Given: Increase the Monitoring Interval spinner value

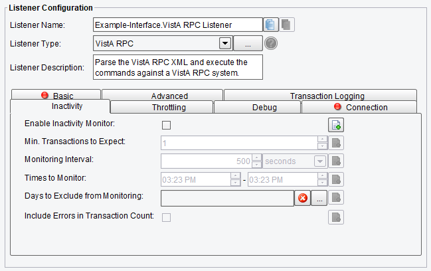Looking at the screenshot, I should pos(256,157).
